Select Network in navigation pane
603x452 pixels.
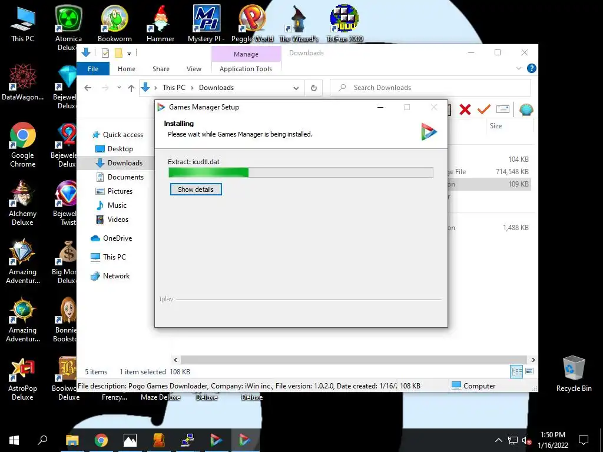110,276
